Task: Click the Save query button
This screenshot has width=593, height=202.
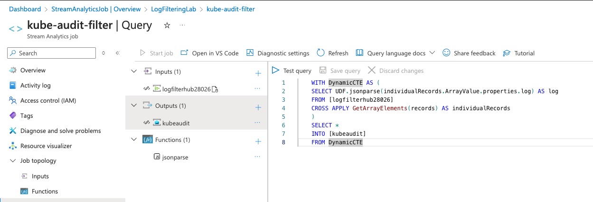Action: 340,70
